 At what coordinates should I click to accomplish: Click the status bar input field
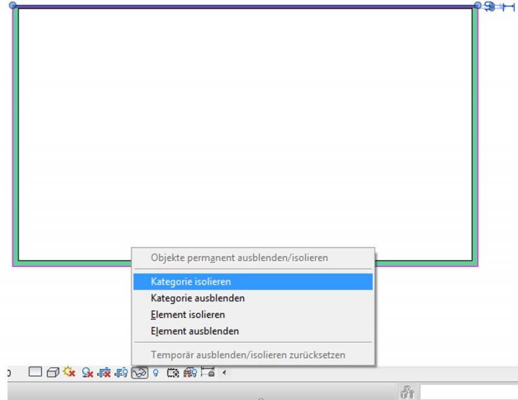coord(467,392)
